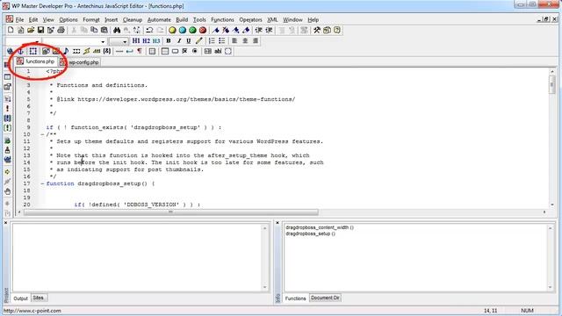Screen dimensions: 562x316
Task: Insert a checkbox form element icon
Action: [184, 51]
